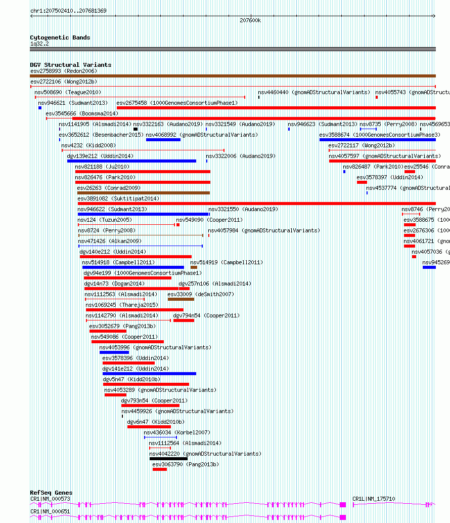
Task: Click esv3545666 (Boomsma2014) label
Action: click(82, 114)
